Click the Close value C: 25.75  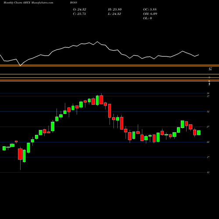pos(79,14)
